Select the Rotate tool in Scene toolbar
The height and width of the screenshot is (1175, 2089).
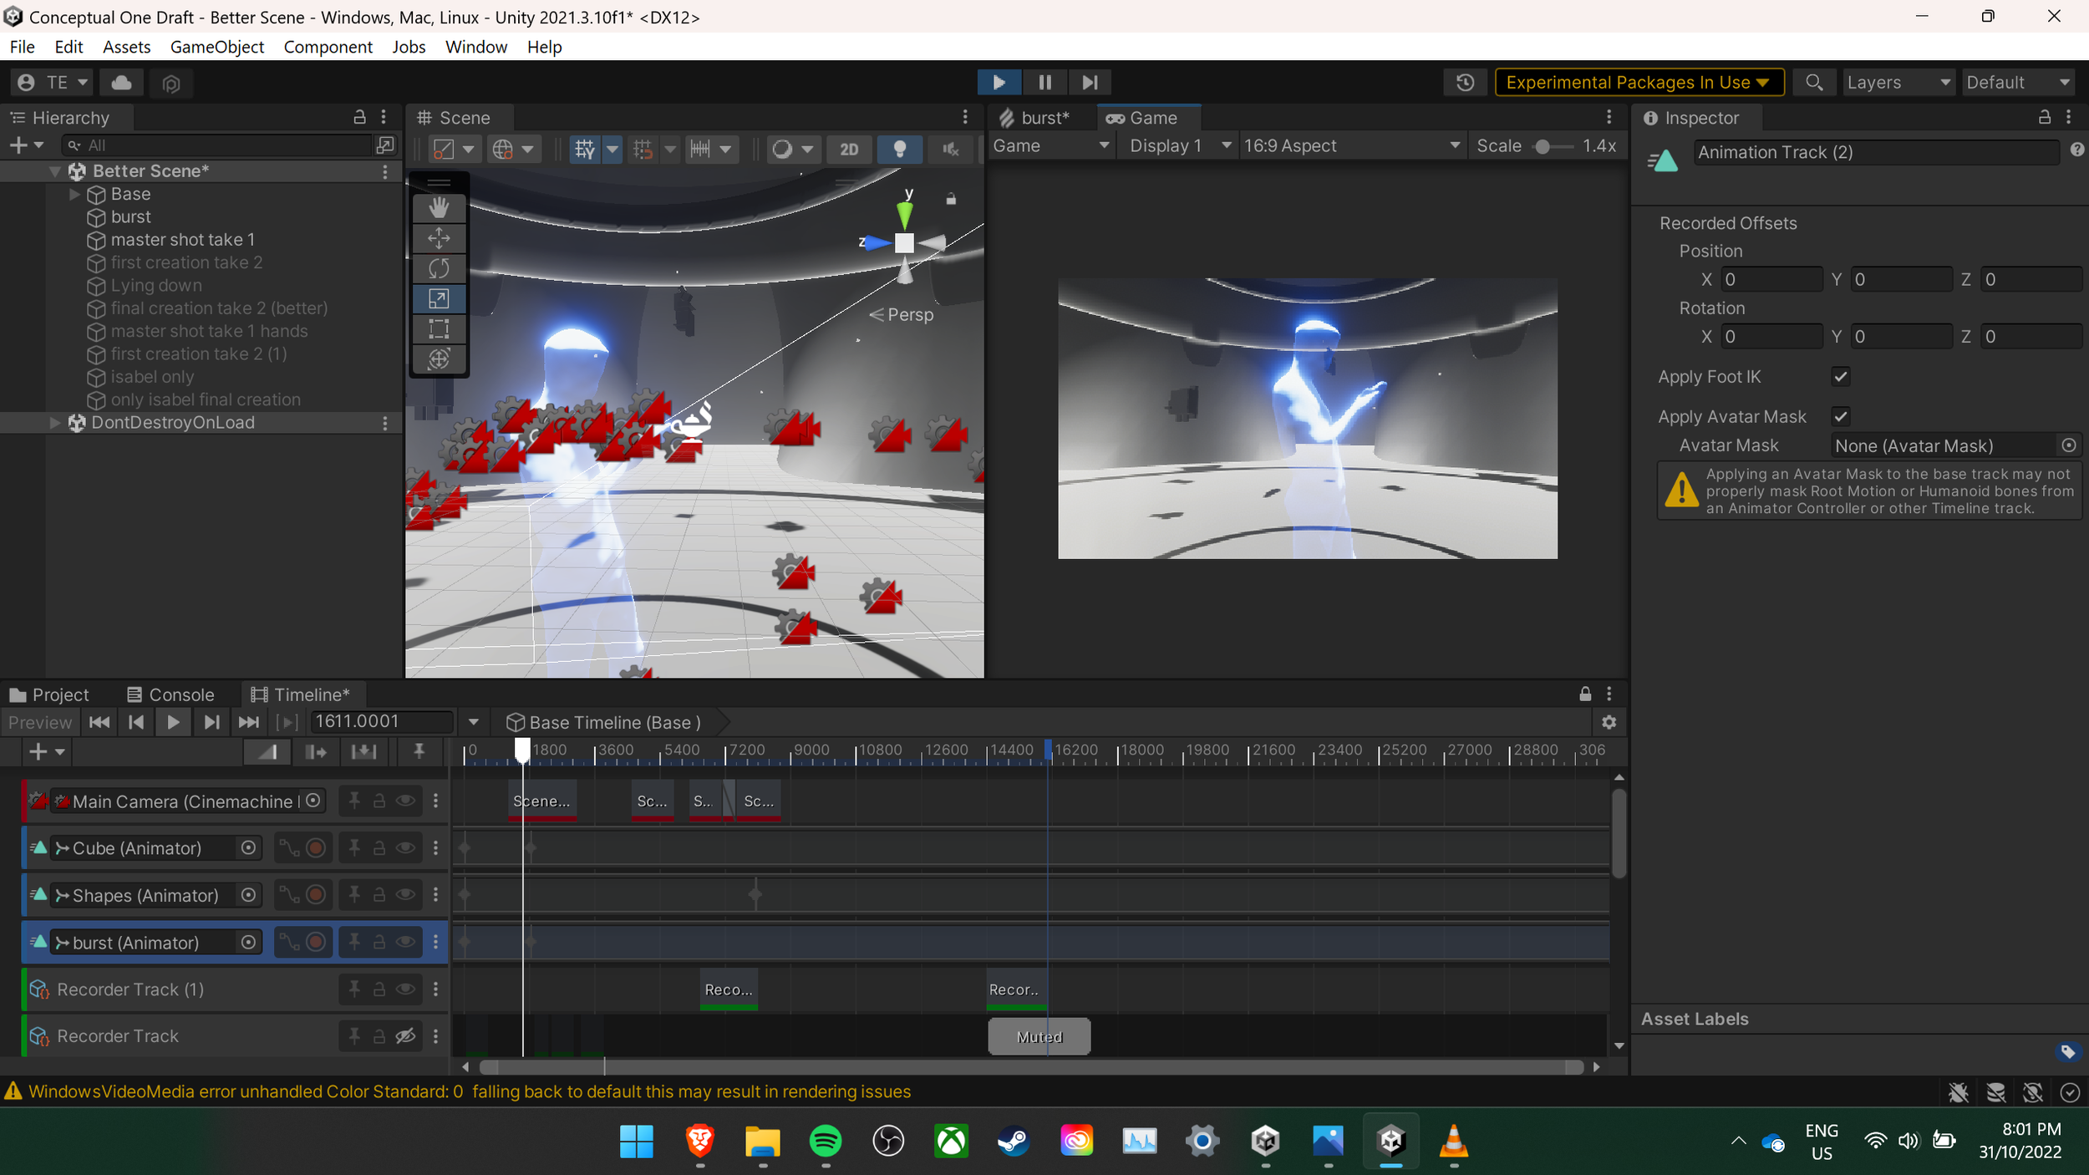click(439, 268)
